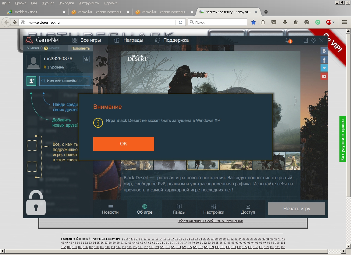Open gallery archive page 101 link
The width and height of the screenshot is (351, 255).
point(283,243)
